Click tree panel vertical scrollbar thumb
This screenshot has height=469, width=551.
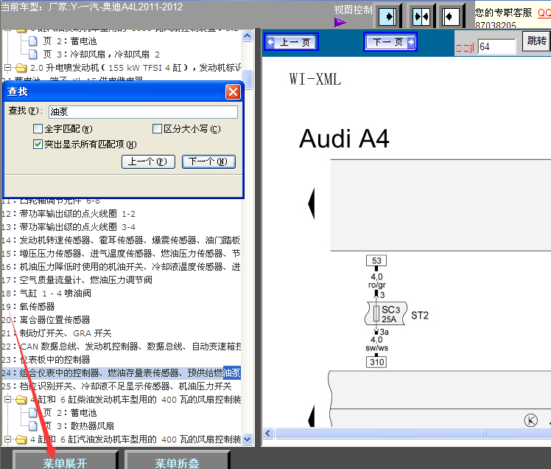(248, 80)
